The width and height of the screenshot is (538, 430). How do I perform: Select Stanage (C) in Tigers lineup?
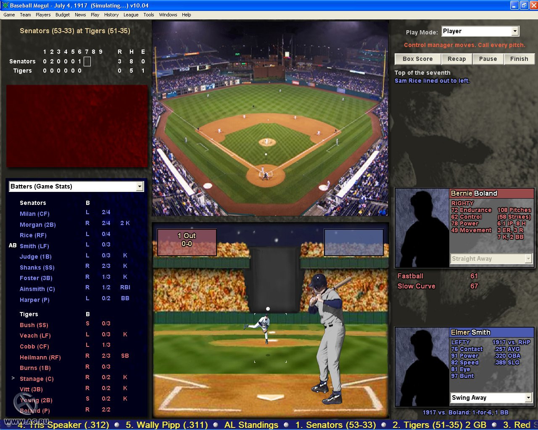(x=37, y=379)
